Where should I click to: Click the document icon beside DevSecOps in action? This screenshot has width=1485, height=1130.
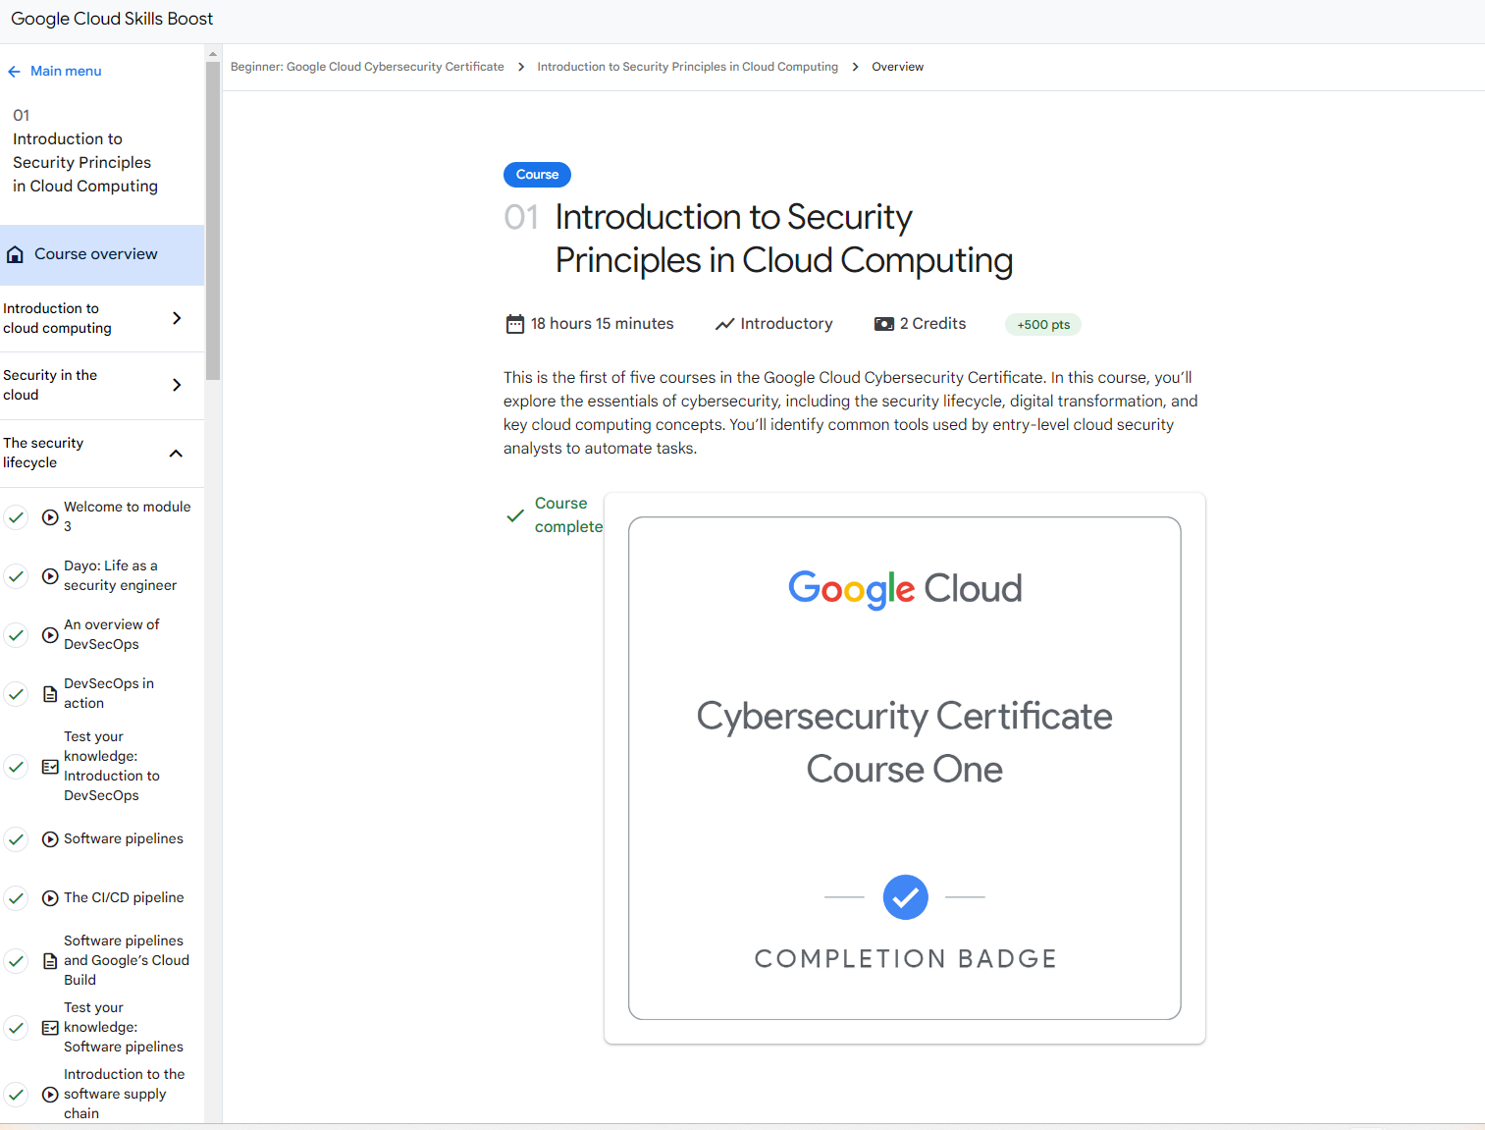click(x=50, y=694)
